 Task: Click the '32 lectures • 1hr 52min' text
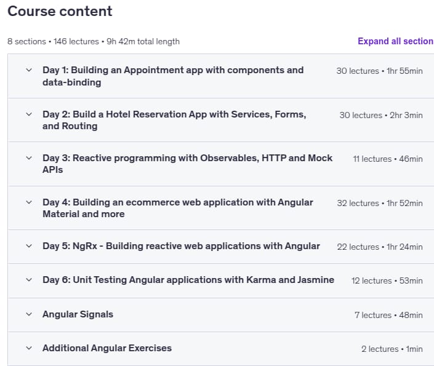(380, 204)
